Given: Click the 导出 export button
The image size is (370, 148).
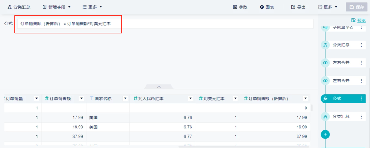Looking at the screenshot, I should pos(298,7).
